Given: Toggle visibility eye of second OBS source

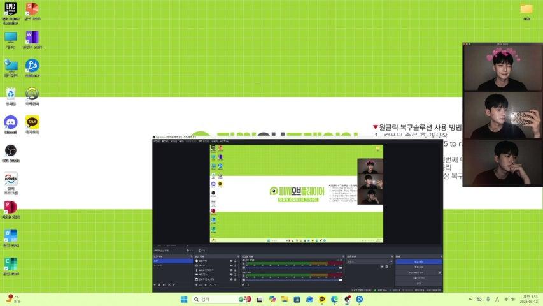Looking at the screenshot, I should point(231,266).
